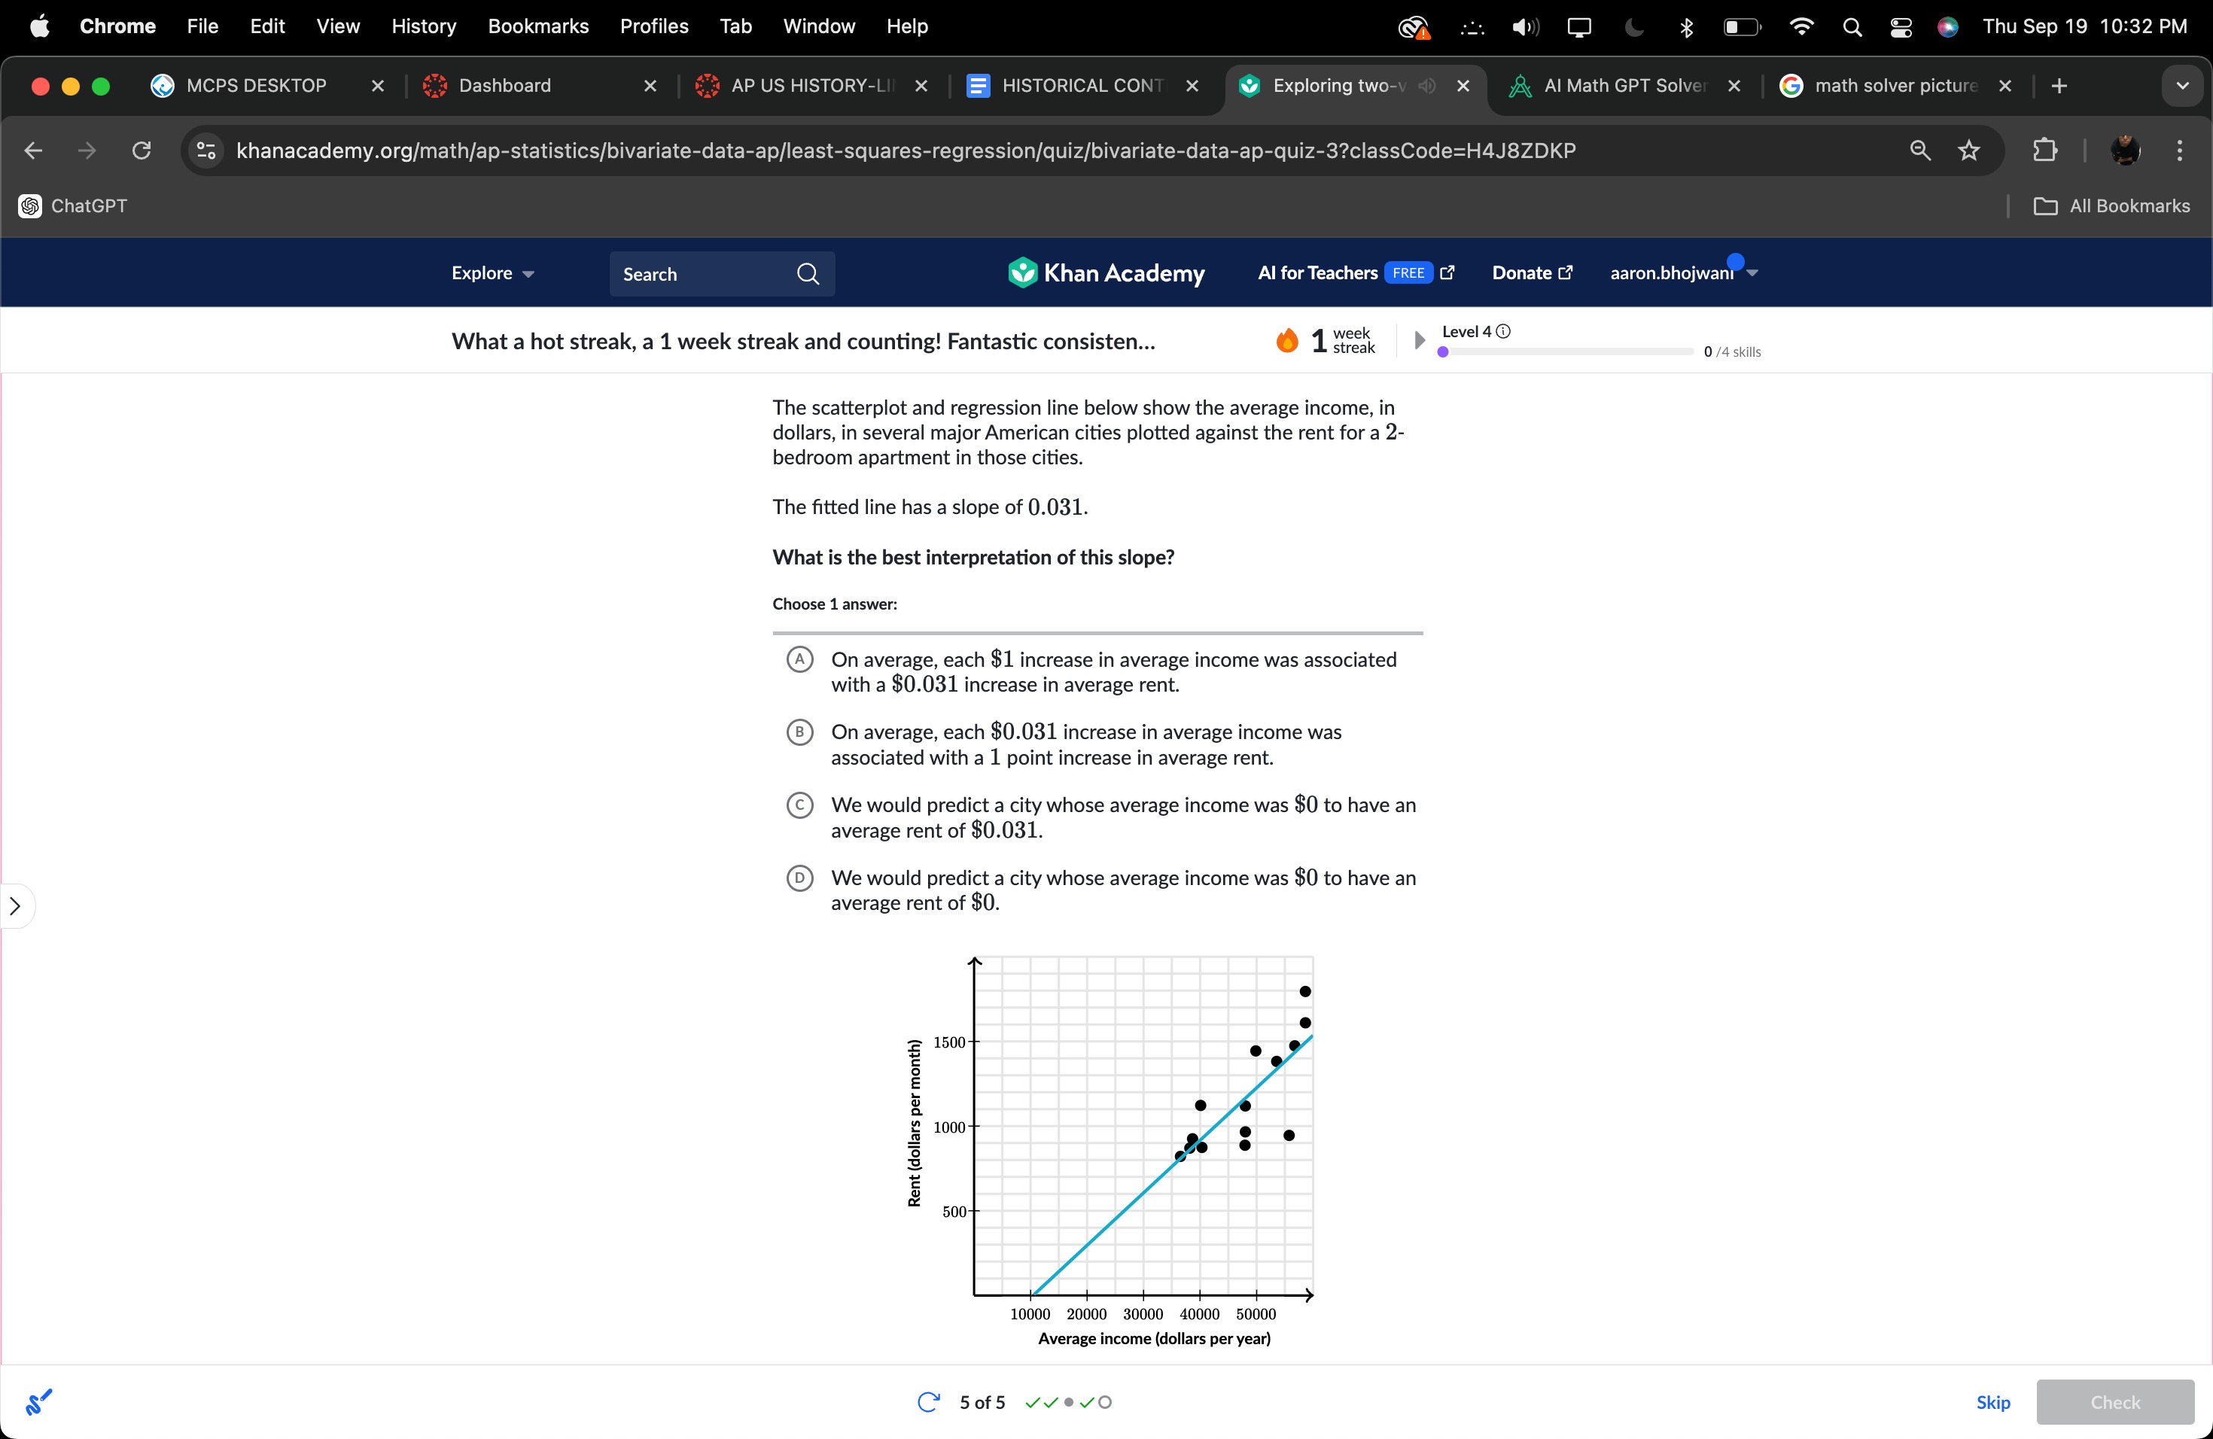Image resolution: width=2213 pixels, height=1439 pixels.
Task: Click the Wi-Fi status icon
Action: 1801,27
